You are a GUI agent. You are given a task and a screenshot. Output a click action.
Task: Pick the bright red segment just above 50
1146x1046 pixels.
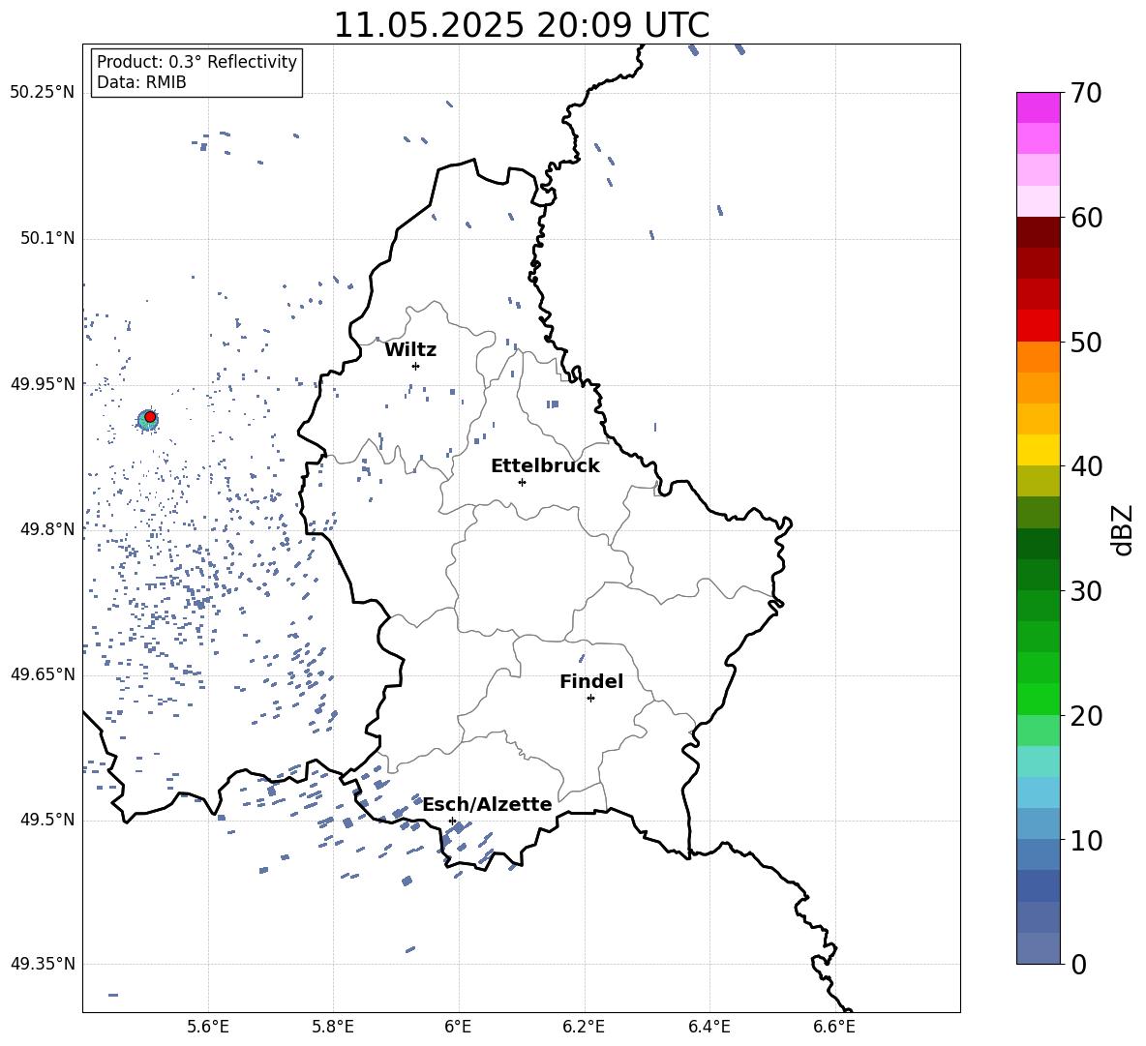pyautogui.click(x=1038, y=326)
